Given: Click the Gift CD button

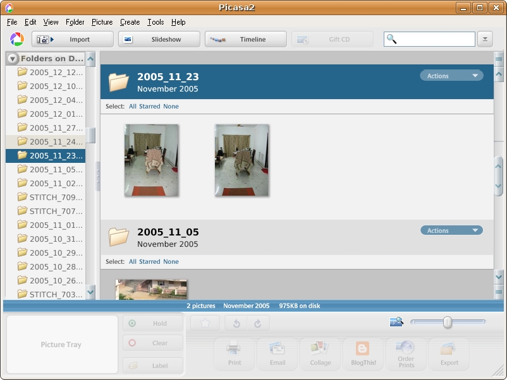Looking at the screenshot, I should point(333,39).
